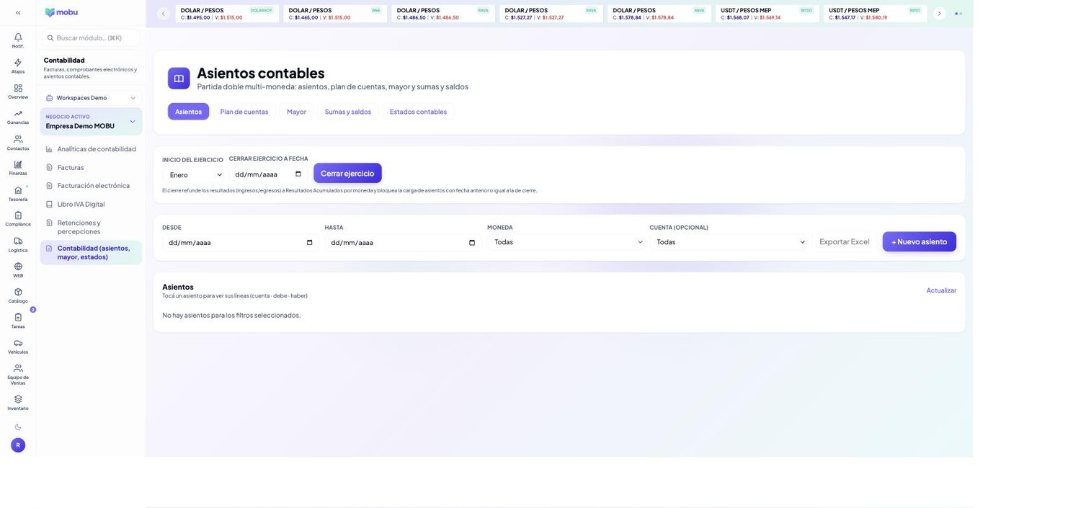
Task: Open calendar picker in Hasta field
Action: tap(472, 243)
